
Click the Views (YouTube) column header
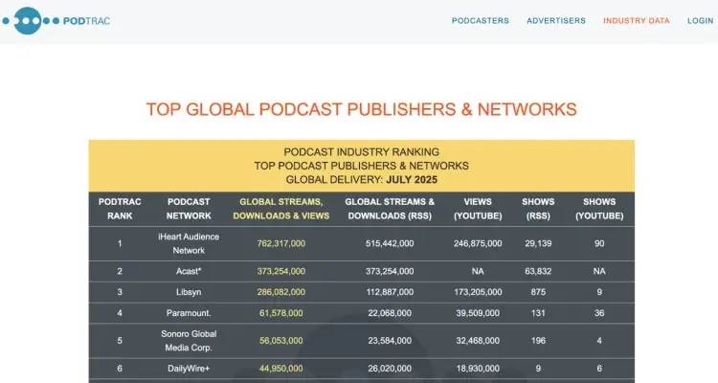tap(478, 209)
